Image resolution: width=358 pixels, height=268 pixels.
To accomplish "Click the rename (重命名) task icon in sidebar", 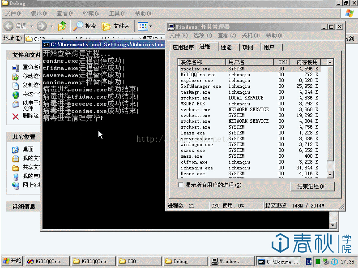I will (16, 68).
